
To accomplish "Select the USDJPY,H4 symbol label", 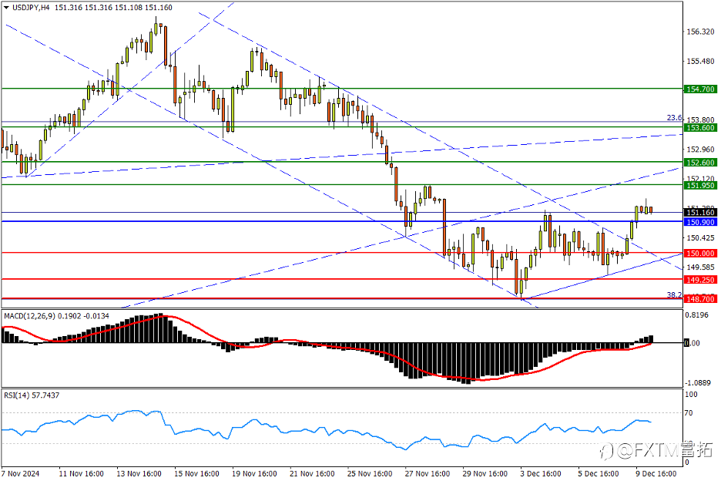I will tap(31, 8).
